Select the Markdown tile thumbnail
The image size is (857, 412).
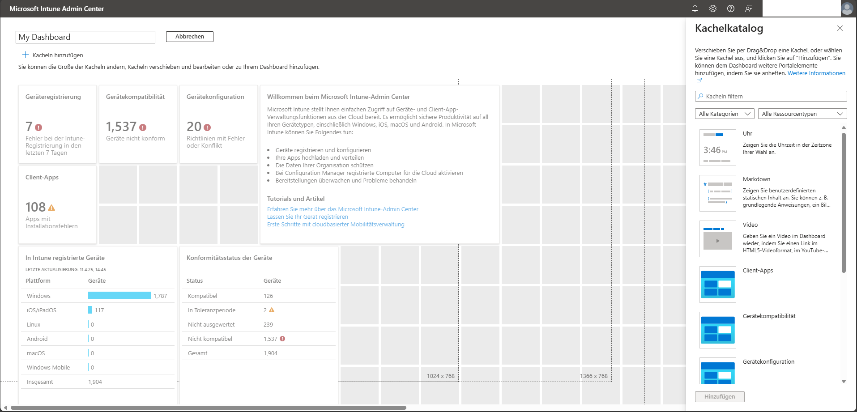coord(718,193)
